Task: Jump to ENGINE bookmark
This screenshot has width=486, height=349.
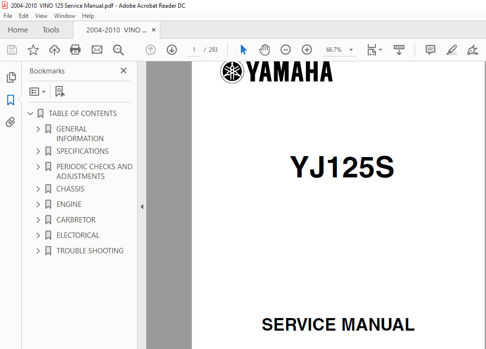Action: point(69,204)
